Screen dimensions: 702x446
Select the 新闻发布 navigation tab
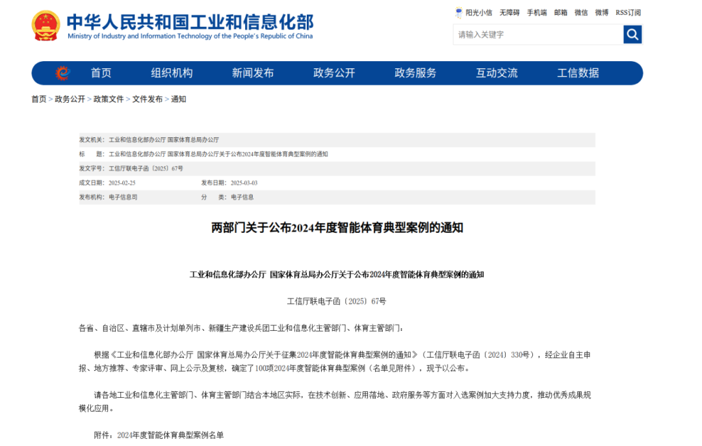click(x=253, y=73)
